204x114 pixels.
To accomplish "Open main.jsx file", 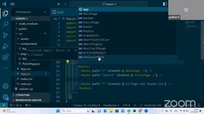I will pyautogui.click(x=26, y=84).
